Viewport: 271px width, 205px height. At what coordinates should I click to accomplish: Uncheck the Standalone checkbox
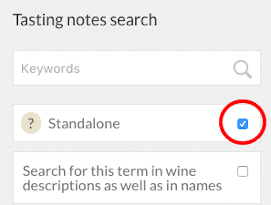point(243,124)
